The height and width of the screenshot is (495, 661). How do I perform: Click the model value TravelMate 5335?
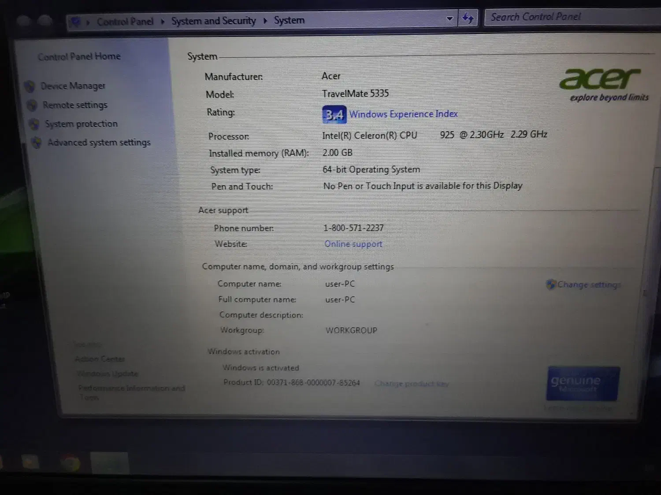(x=355, y=94)
